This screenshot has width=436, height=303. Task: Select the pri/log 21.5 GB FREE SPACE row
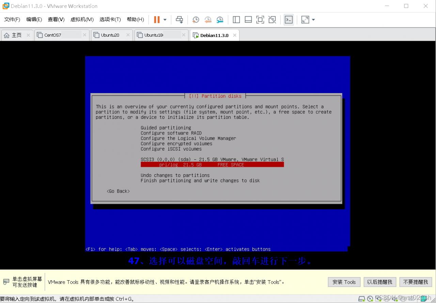pos(212,165)
